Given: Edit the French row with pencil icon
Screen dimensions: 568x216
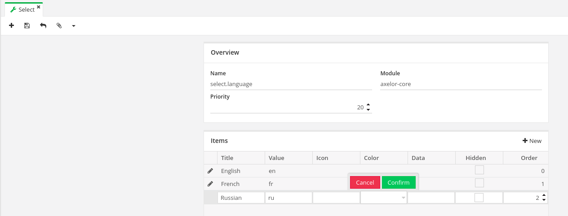Looking at the screenshot, I should pos(210,184).
